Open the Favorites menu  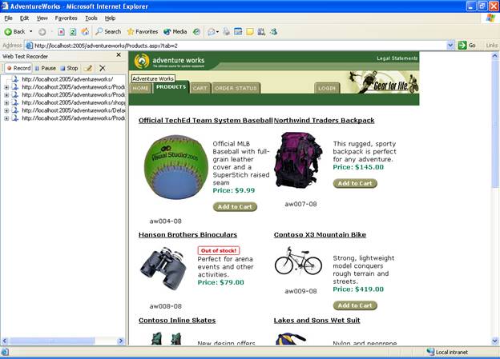[x=66, y=18]
